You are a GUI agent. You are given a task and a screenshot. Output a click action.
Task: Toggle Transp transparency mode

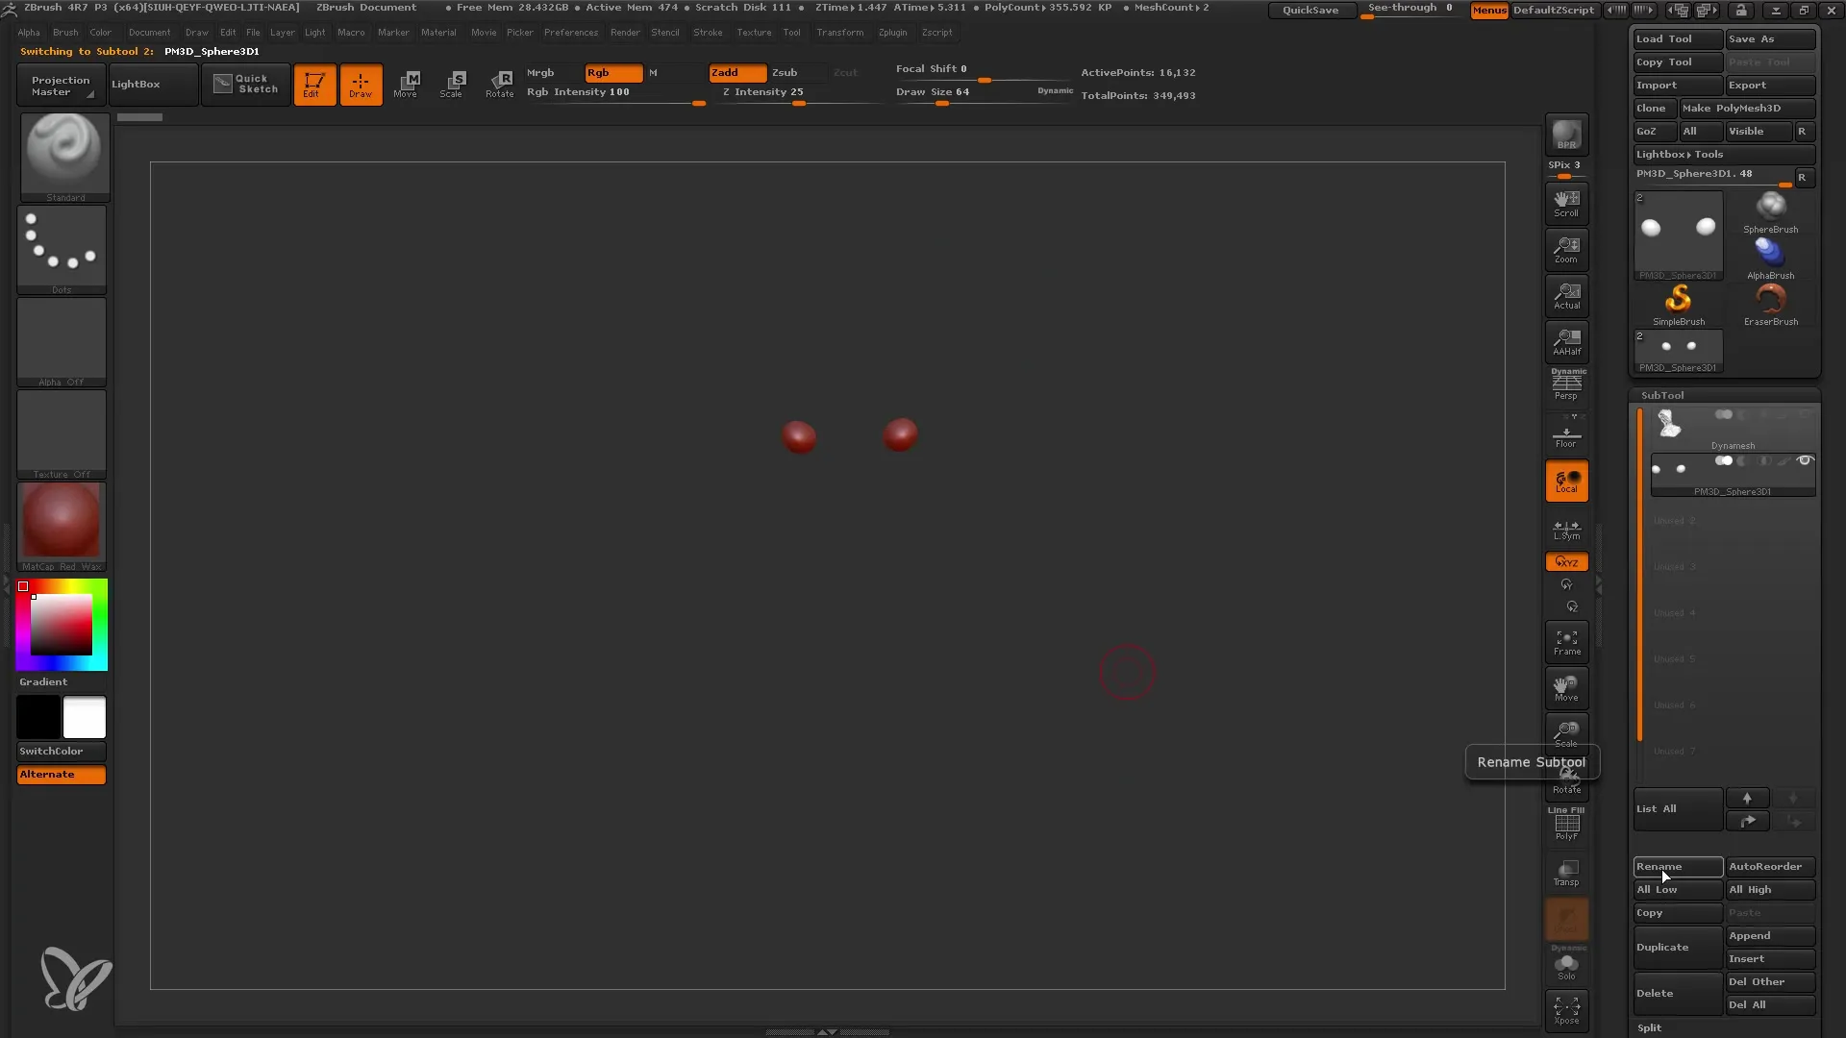[1566, 873]
